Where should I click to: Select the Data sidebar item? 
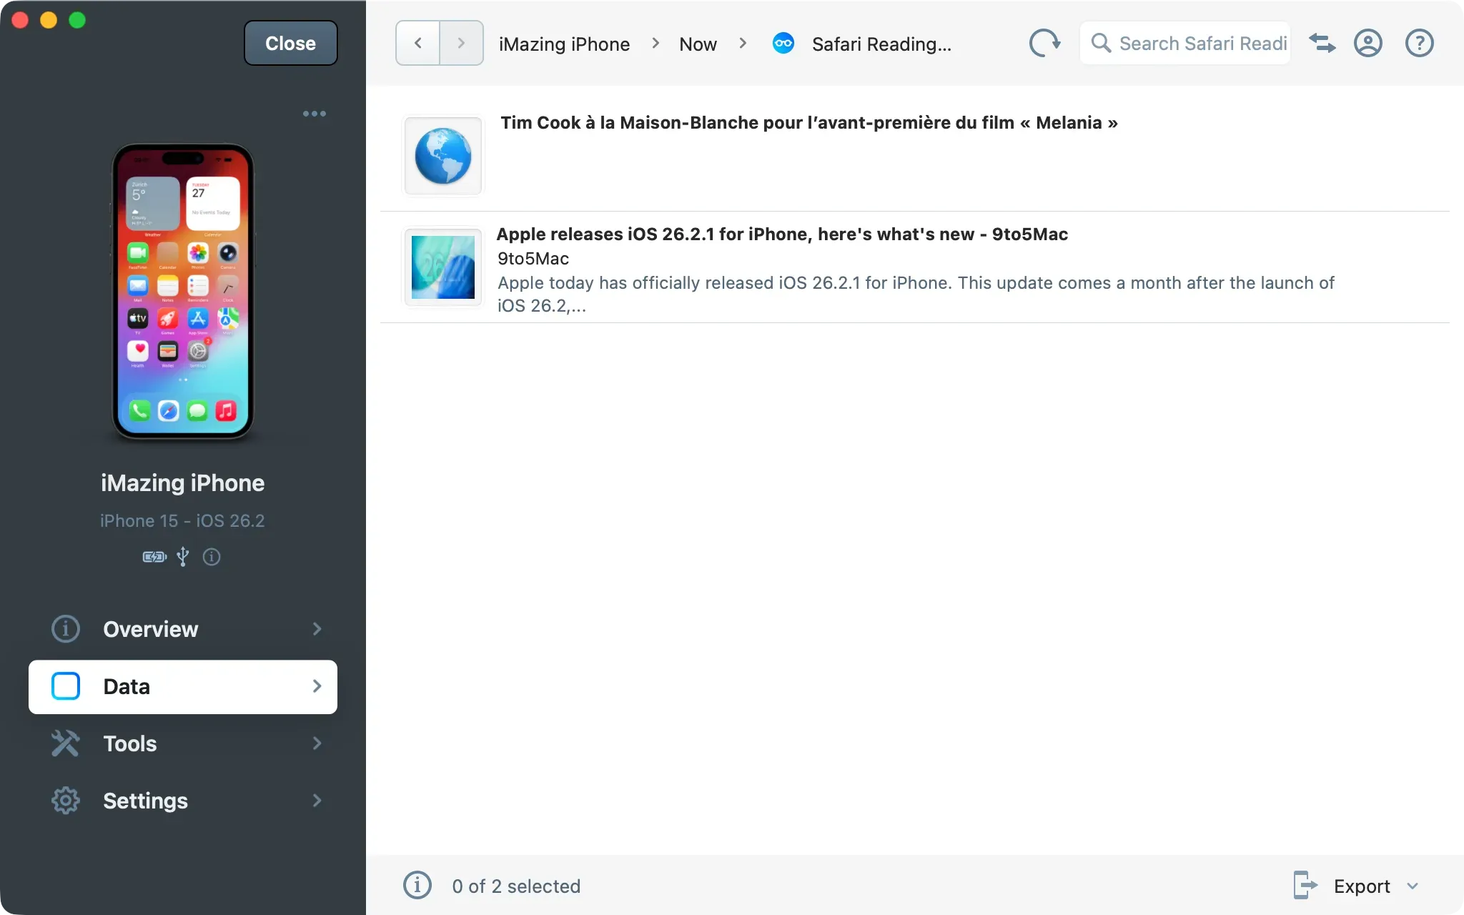(x=183, y=686)
